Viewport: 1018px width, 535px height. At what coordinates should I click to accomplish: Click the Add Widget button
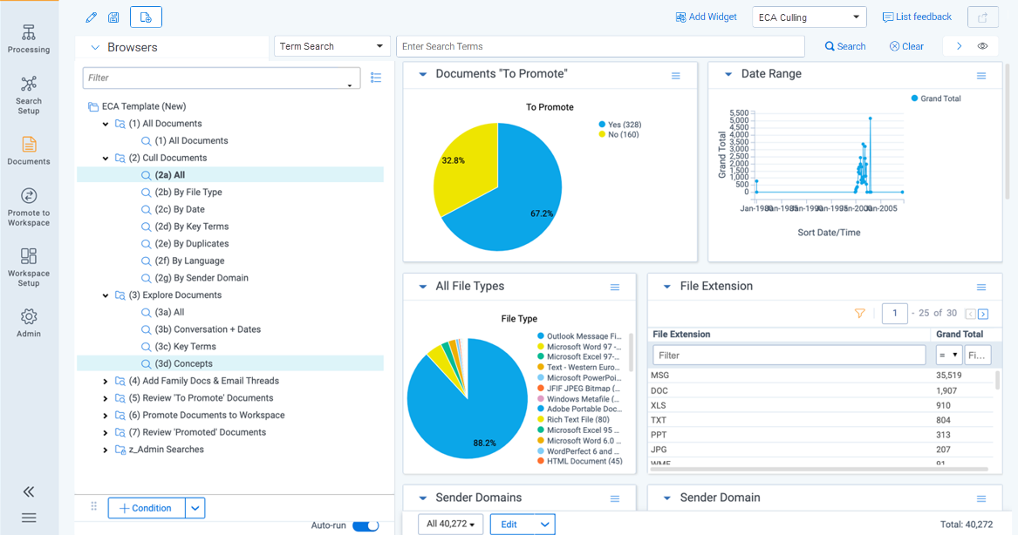(x=707, y=17)
